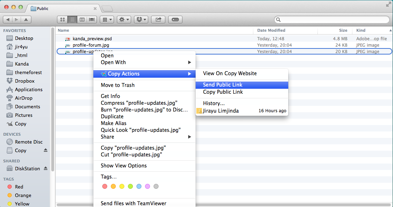This screenshot has width=393, height=207.
Task: Open Desktop in the sidebar
Action: pos(24,38)
